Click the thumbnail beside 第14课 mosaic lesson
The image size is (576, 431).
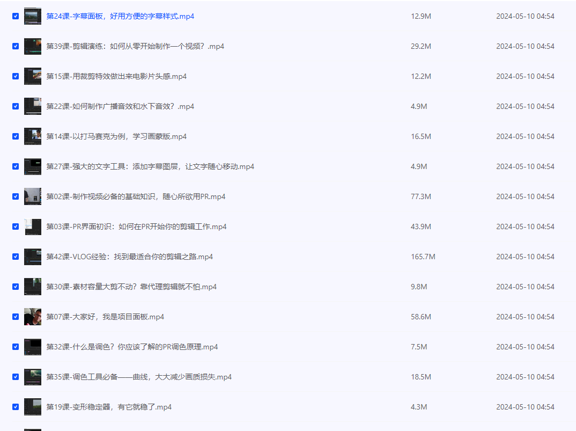click(x=32, y=136)
